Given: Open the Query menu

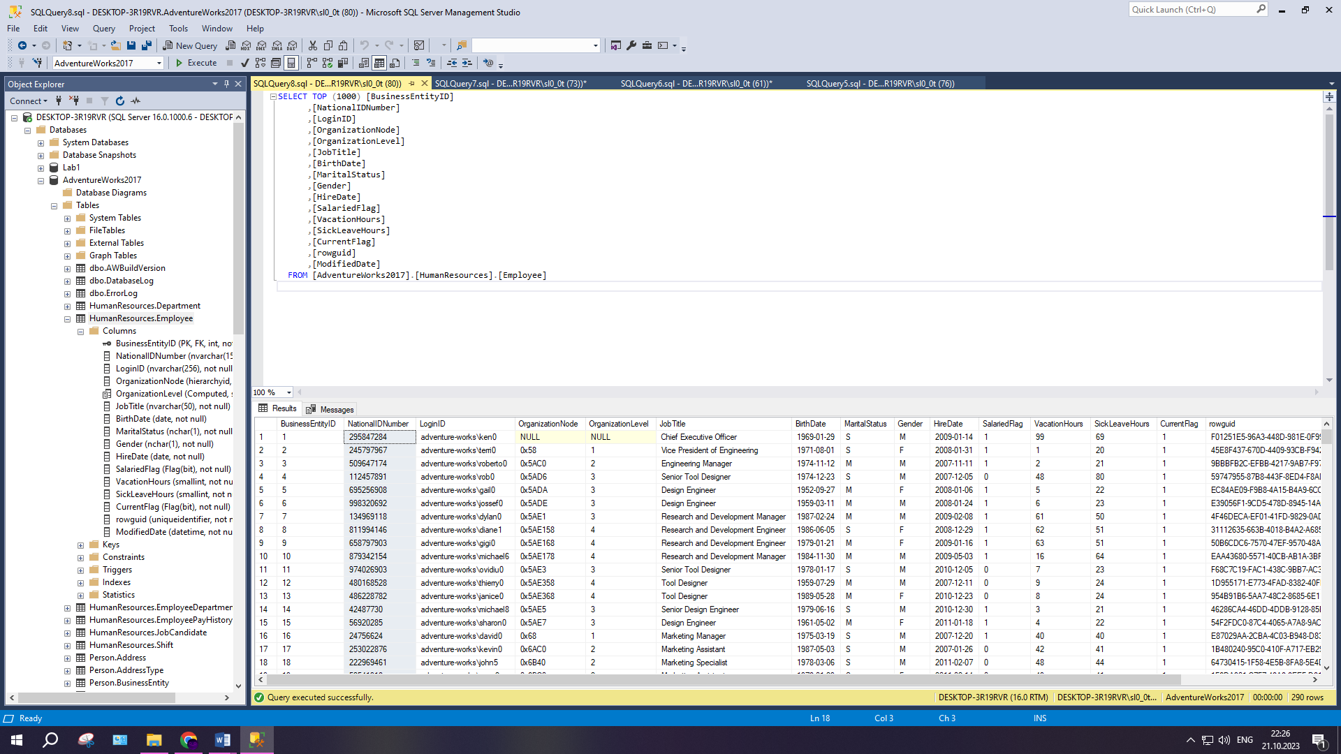Looking at the screenshot, I should click(103, 29).
